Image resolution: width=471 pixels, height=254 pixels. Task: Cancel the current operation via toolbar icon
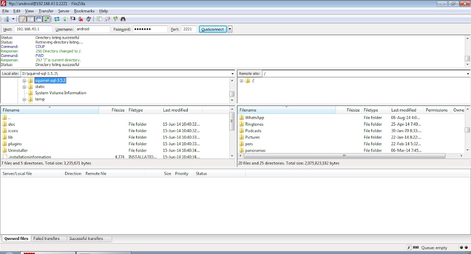73,19
